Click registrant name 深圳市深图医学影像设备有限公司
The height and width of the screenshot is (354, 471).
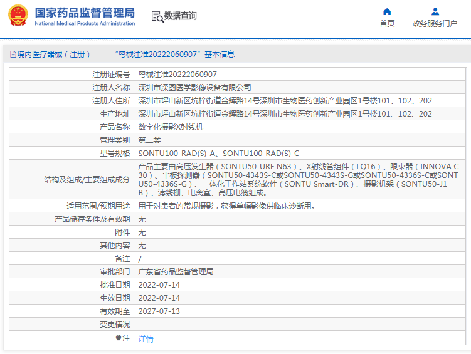tap(194, 88)
